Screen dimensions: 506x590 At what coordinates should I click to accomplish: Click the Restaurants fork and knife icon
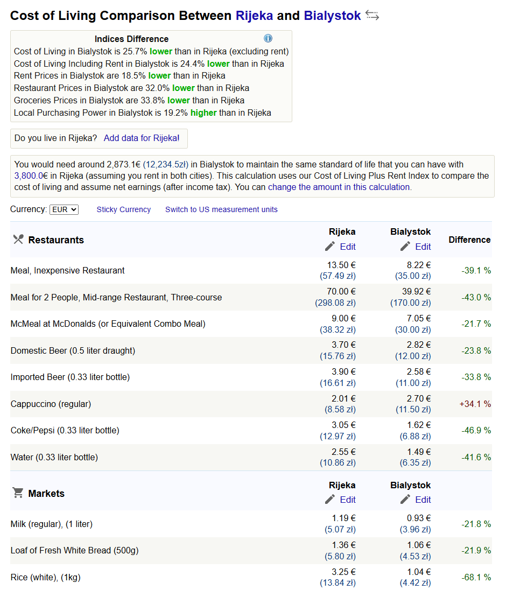[18, 240]
